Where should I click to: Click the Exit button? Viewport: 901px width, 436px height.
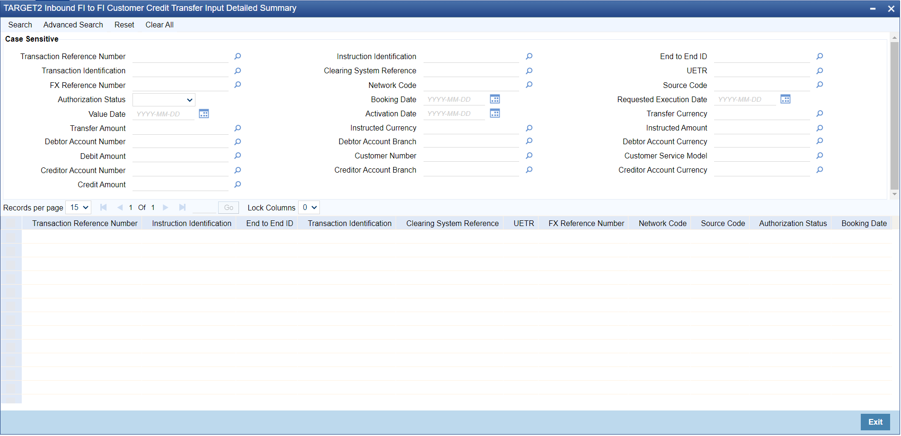point(875,422)
